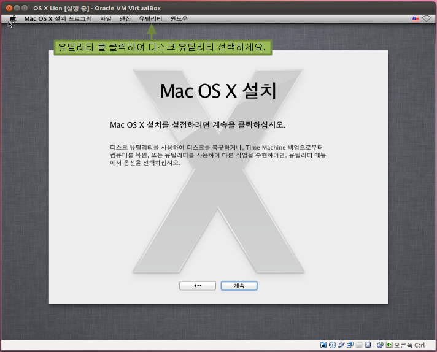Click the back arrow button
Viewport: 437px width, 352px height.
tap(198, 286)
